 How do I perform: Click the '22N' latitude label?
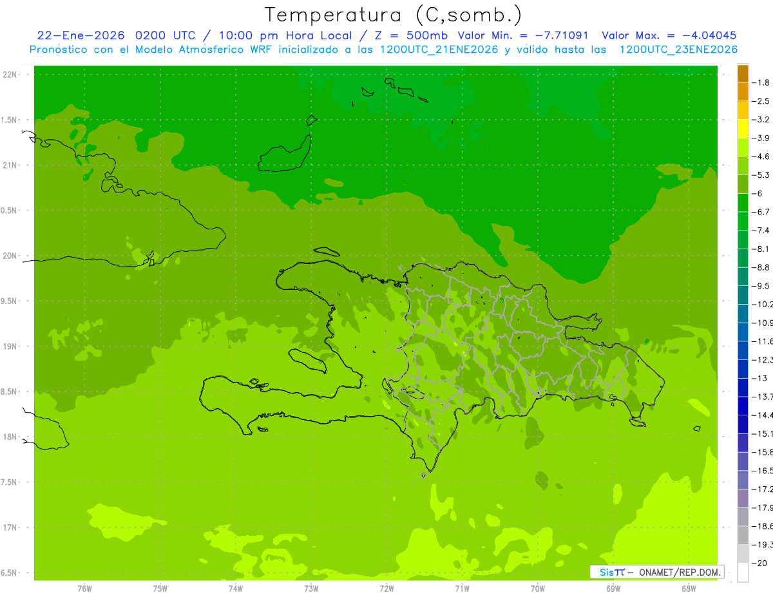click(10, 75)
